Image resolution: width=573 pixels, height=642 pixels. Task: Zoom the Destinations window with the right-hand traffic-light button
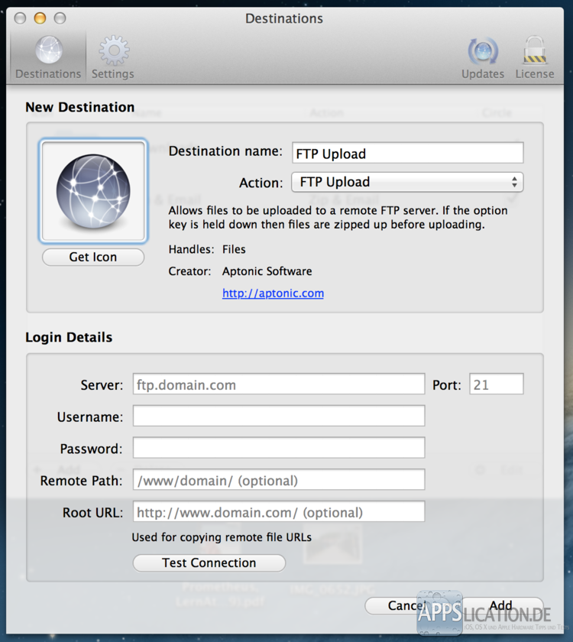pyautogui.click(x=60, y=18)
